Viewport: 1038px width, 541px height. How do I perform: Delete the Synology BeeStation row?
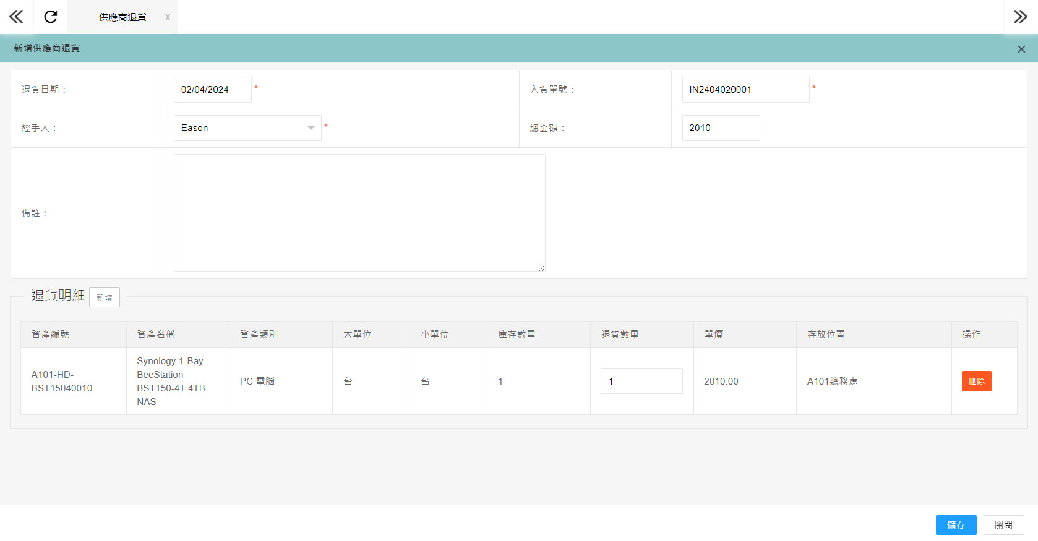976,381
